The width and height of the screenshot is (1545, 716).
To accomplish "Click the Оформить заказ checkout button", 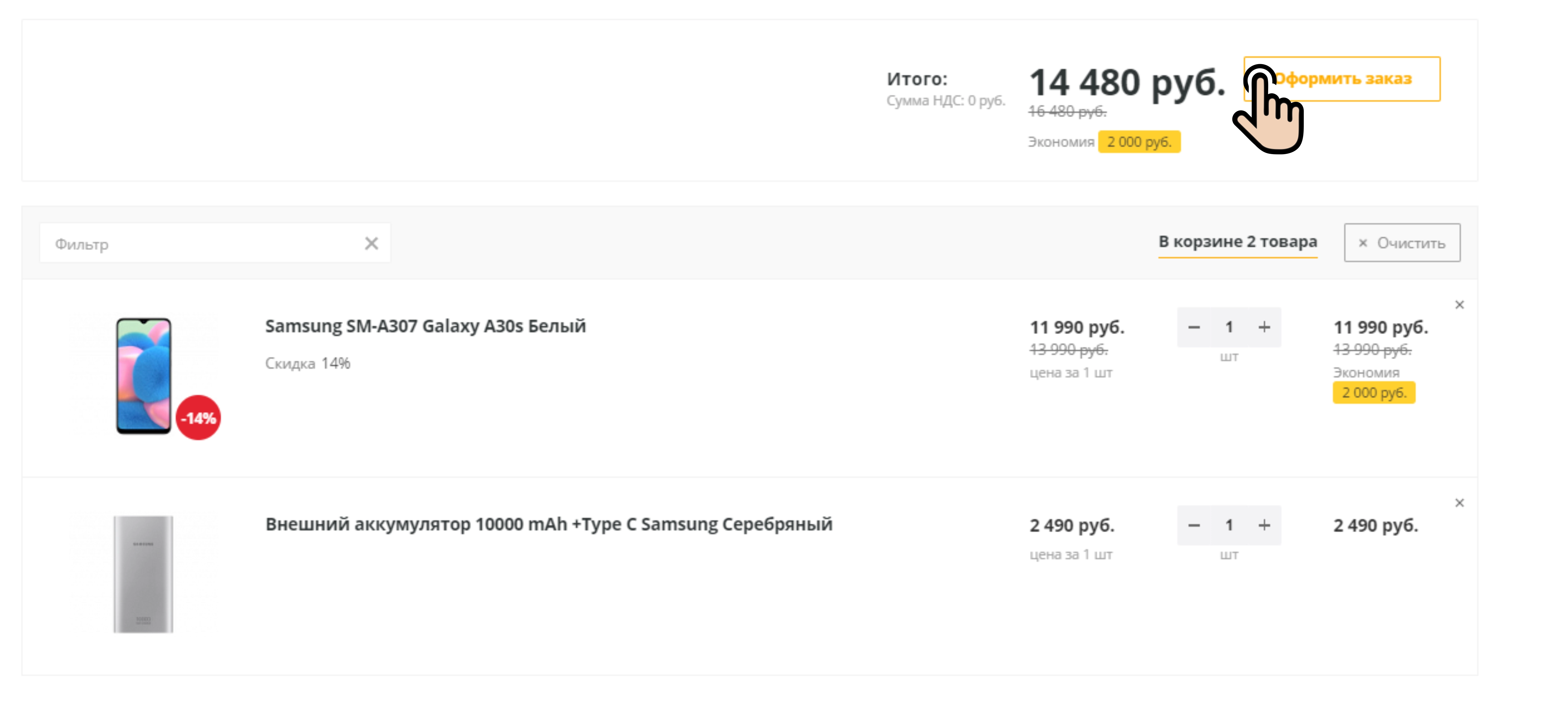I will pos(1342,79).
